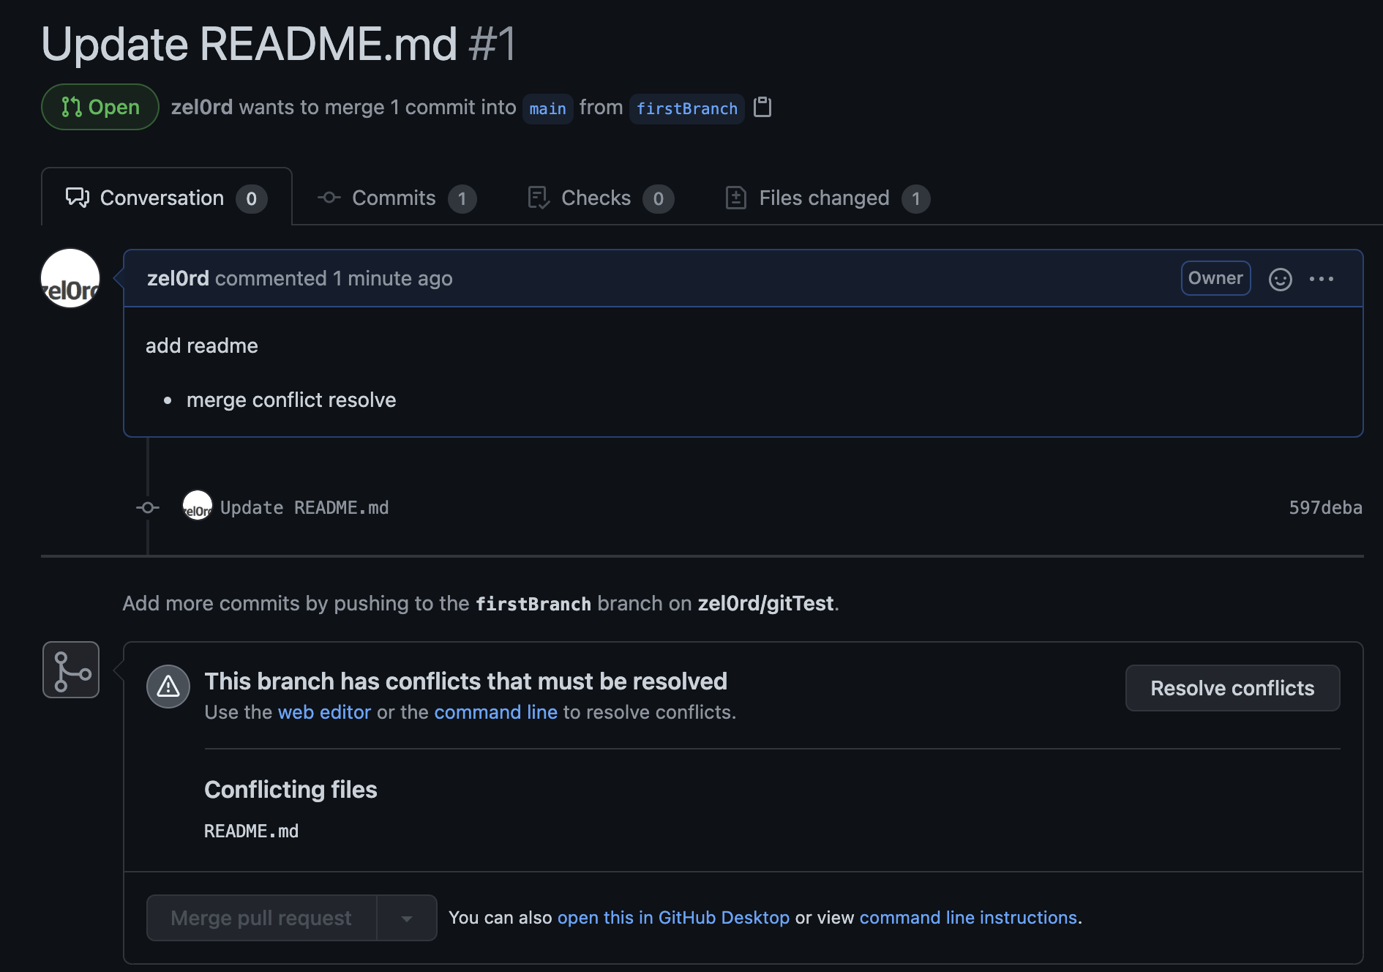
Task: Click the zel0rd/gitTest repository name text
Action: pos(765,603)
